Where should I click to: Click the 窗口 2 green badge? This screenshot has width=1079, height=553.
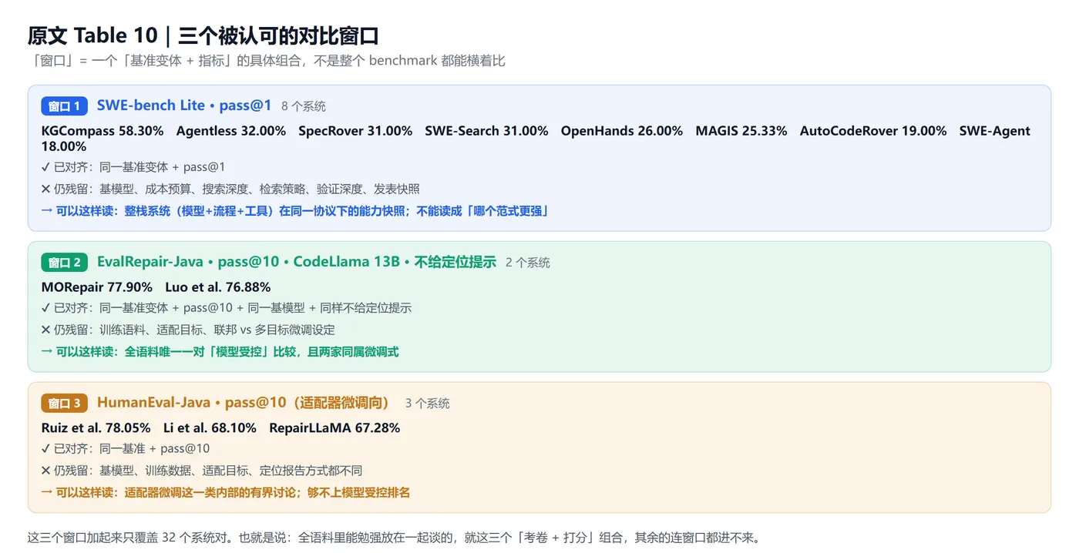click(65, 263)
